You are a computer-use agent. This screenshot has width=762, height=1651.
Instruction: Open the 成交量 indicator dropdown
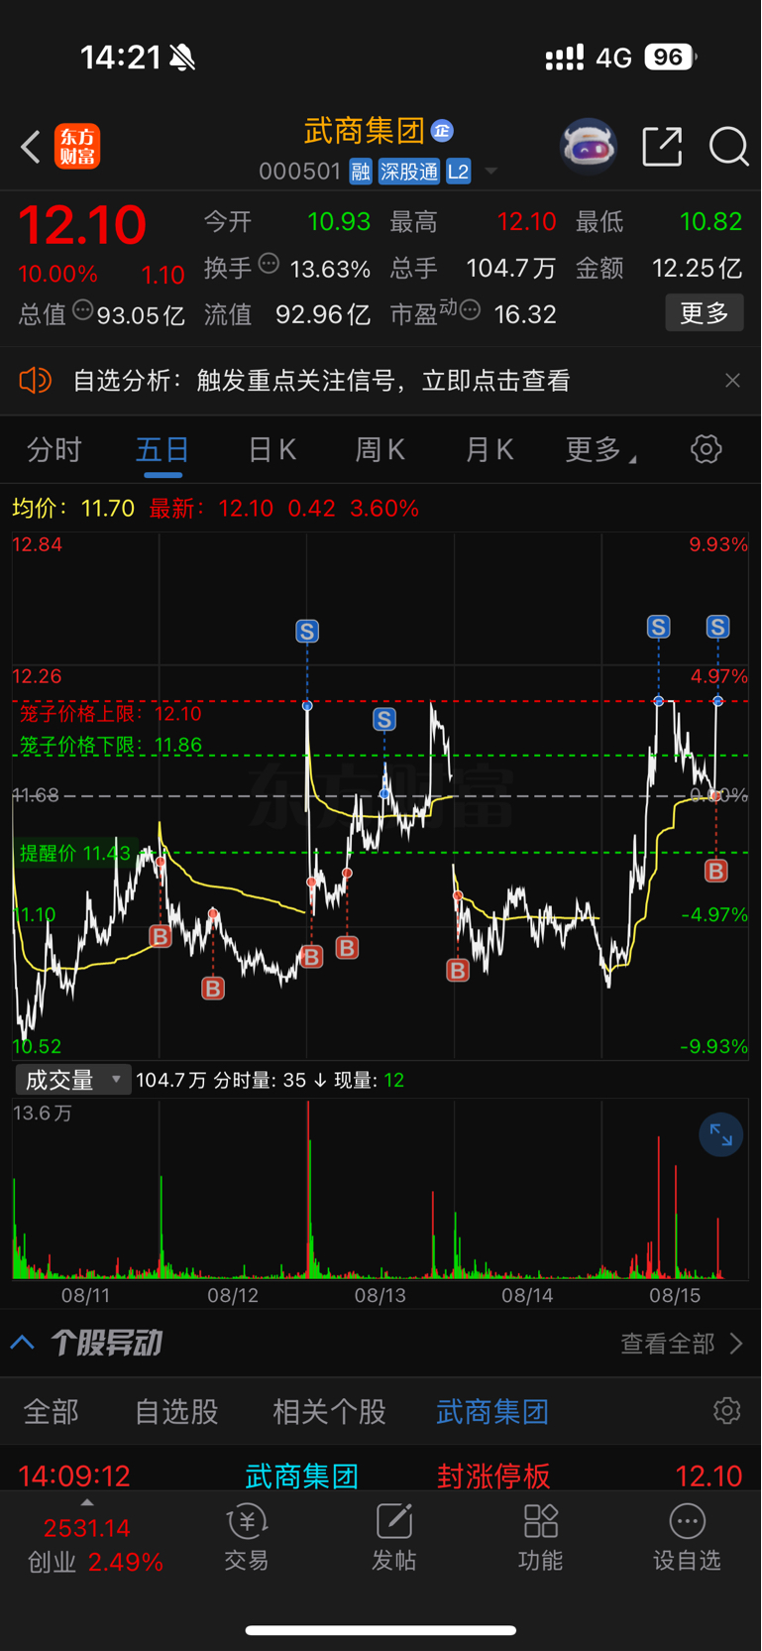click(72, 1080)
